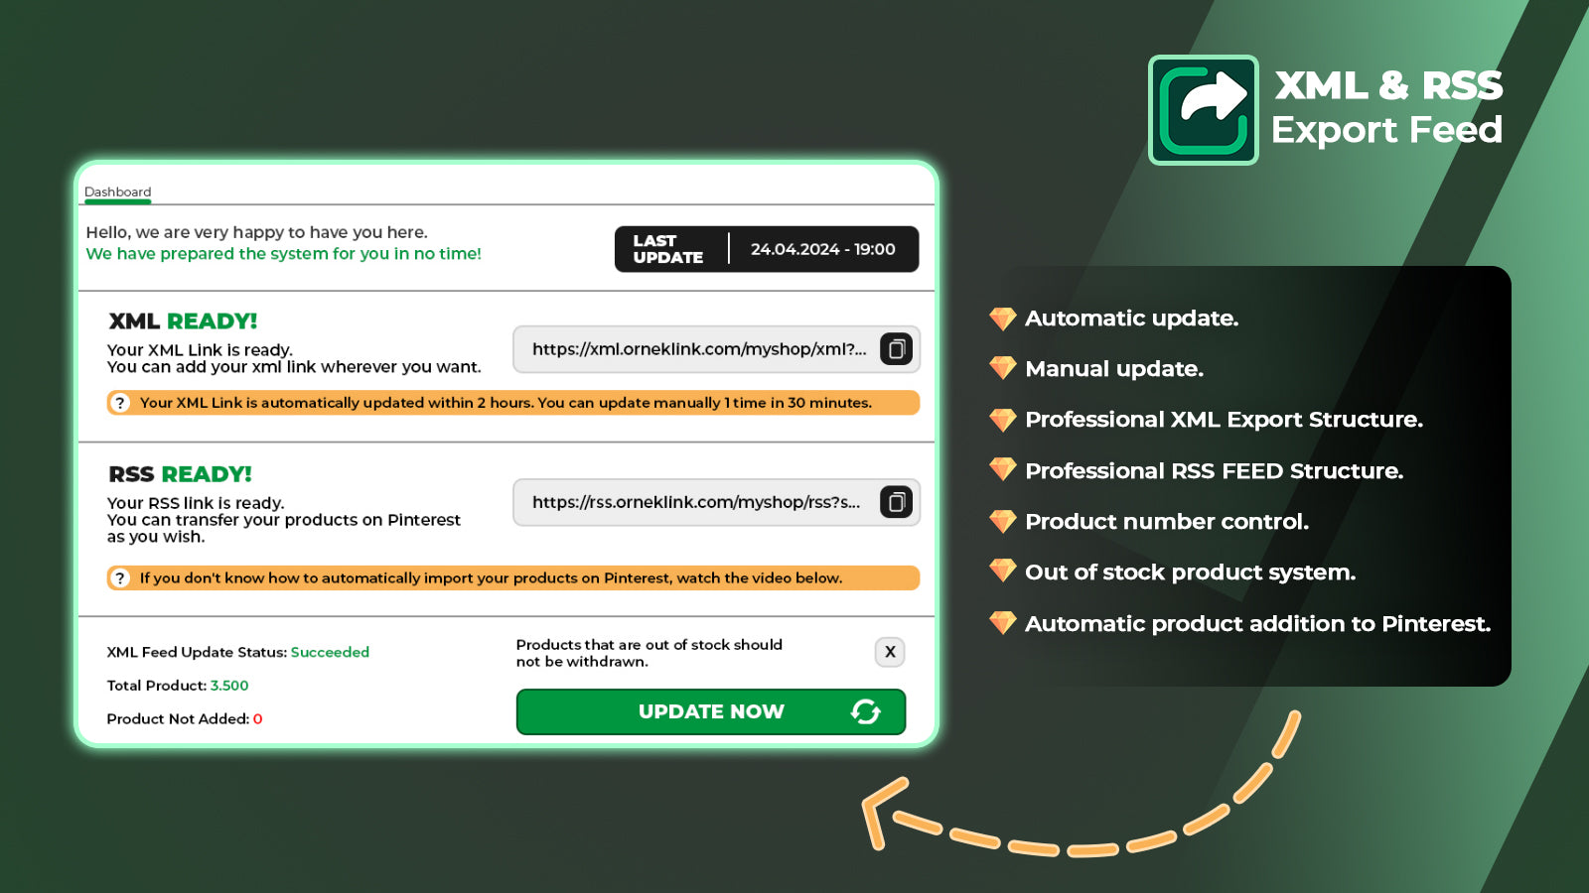Viewport: 1589px width, 893px height.
Task: Click the XML & RSS Export Feed app logo
Action: 1204,110
